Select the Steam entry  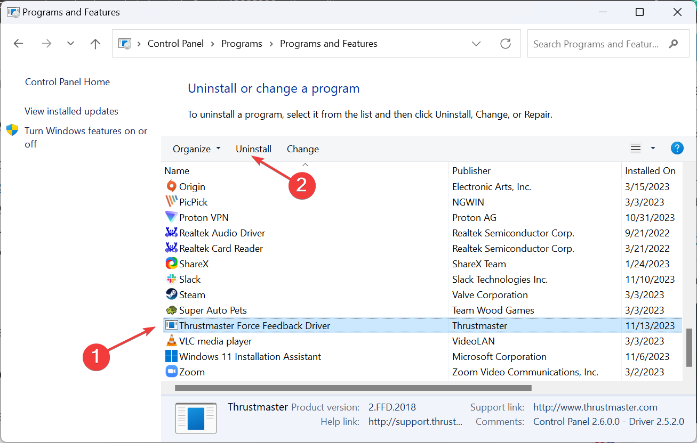[x=192, y=295]
